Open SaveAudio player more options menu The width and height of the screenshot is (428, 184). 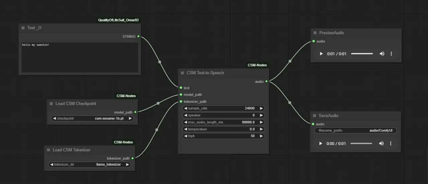(x=391, y=144)
